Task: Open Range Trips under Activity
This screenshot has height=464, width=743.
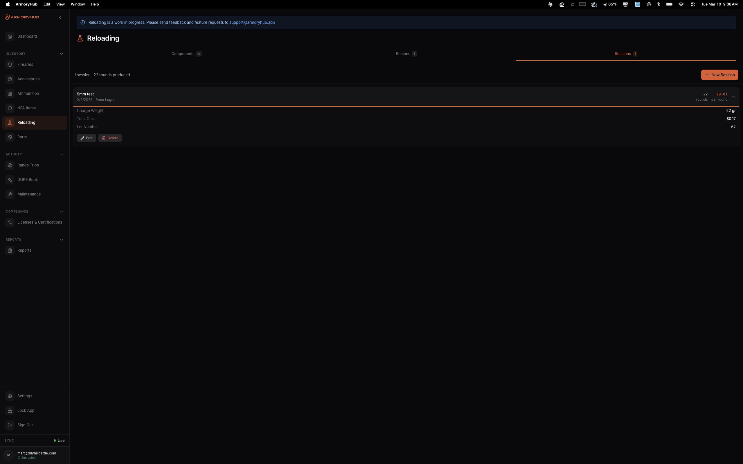Action: 28,165
